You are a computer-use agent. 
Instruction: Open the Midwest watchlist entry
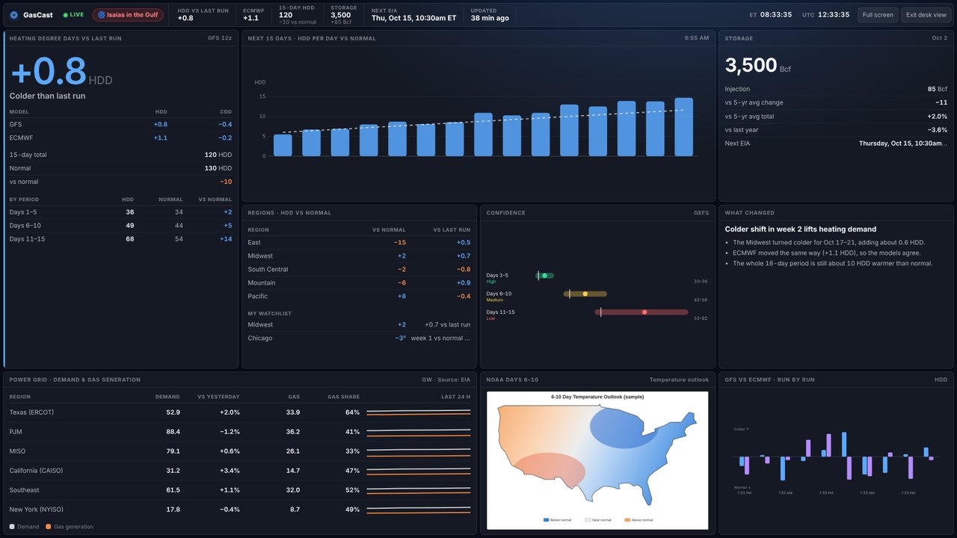pos(359,324)
